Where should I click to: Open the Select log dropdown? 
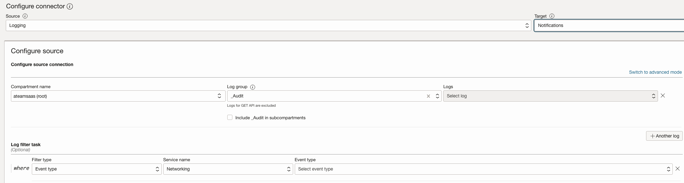coord(550,96)
